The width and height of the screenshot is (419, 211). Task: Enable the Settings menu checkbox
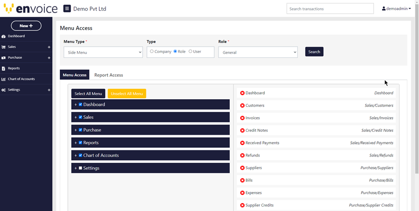(81, 168)
